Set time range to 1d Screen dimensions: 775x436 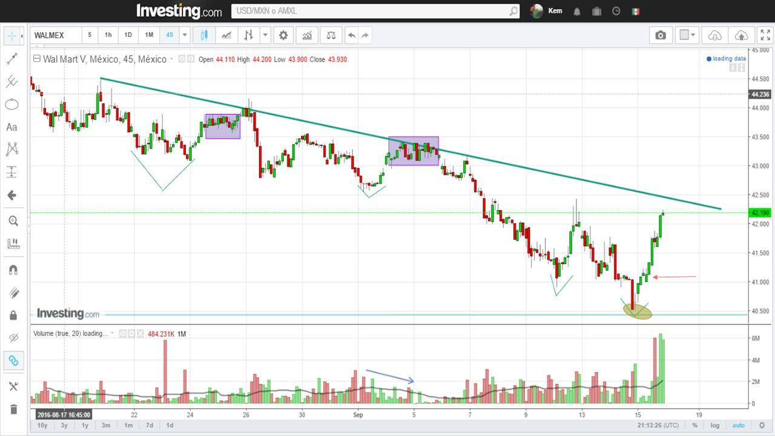[x=170, y=425]
